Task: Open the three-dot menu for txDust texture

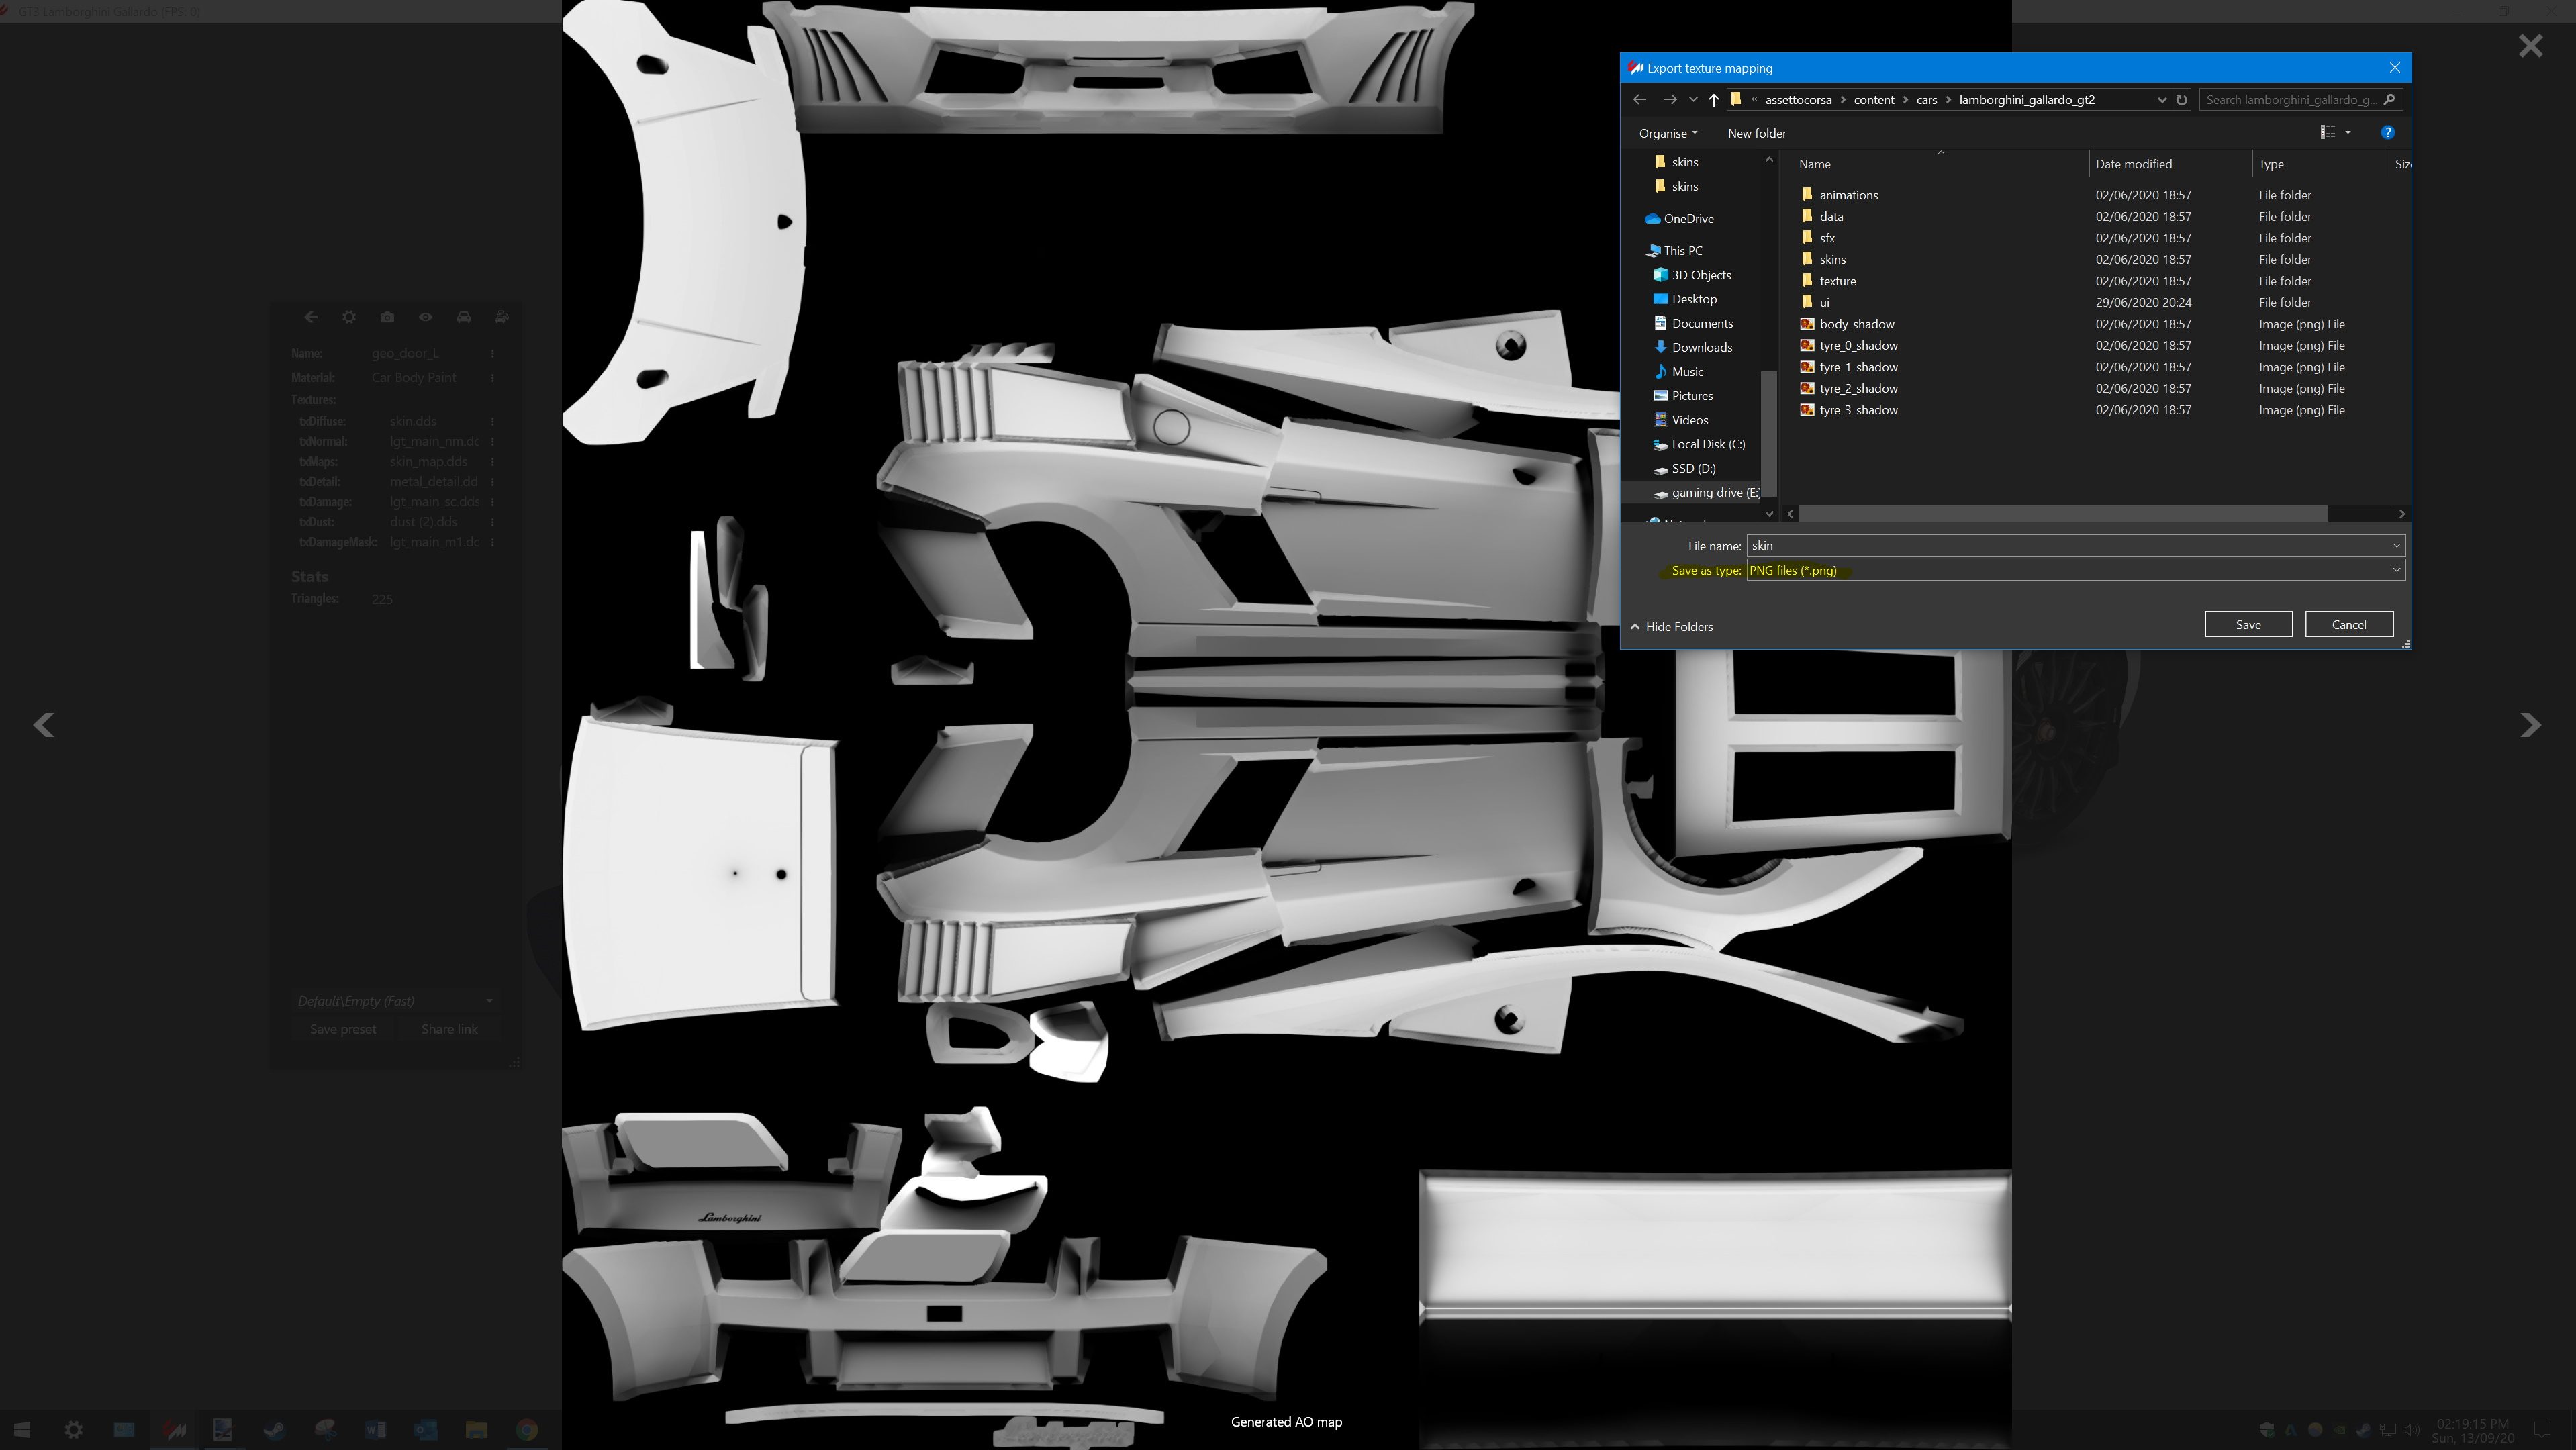Action: pyautogui.click(x=492, y=522)
